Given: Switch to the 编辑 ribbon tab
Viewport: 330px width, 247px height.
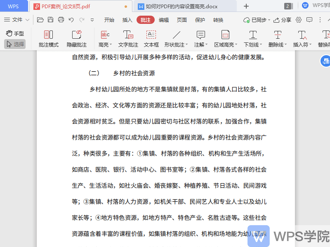Looking at the screenshot, I should point(163,20).
